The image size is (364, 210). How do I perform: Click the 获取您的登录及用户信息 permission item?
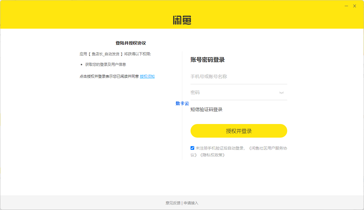tap(106, 64)
